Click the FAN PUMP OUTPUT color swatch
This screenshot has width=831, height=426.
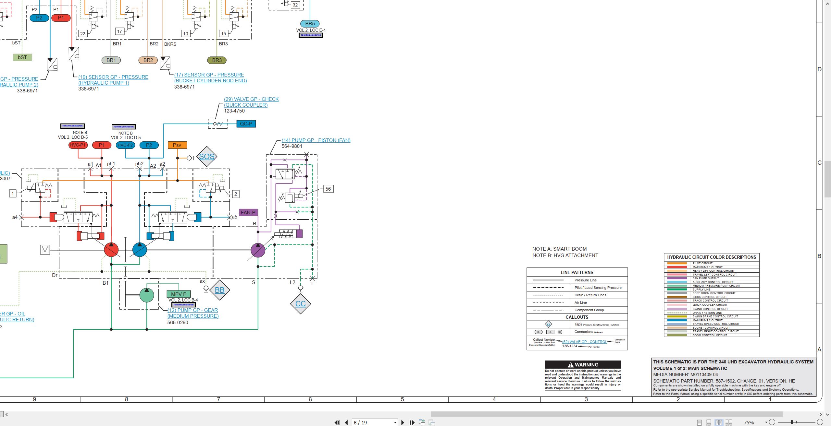tap(677, 278)
